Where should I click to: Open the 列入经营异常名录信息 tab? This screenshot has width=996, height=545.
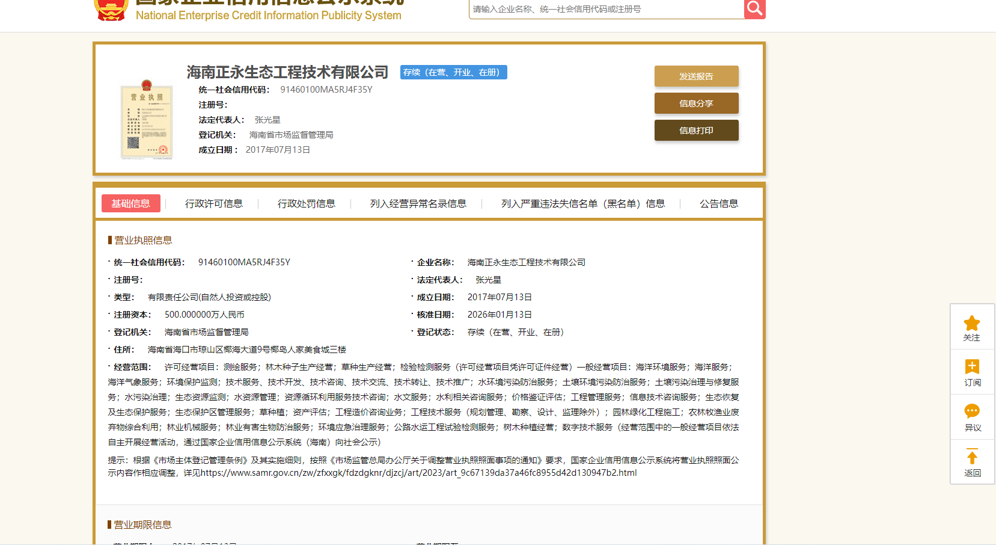coord(418,203)
